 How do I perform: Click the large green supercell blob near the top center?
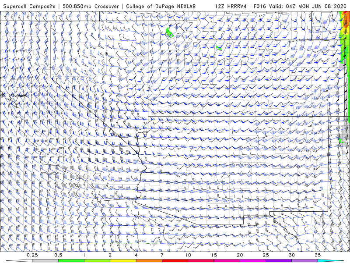169,32
